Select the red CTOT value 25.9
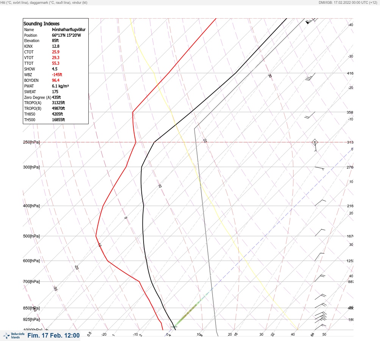This screenshot has height=341, width=380. point(55,52)
